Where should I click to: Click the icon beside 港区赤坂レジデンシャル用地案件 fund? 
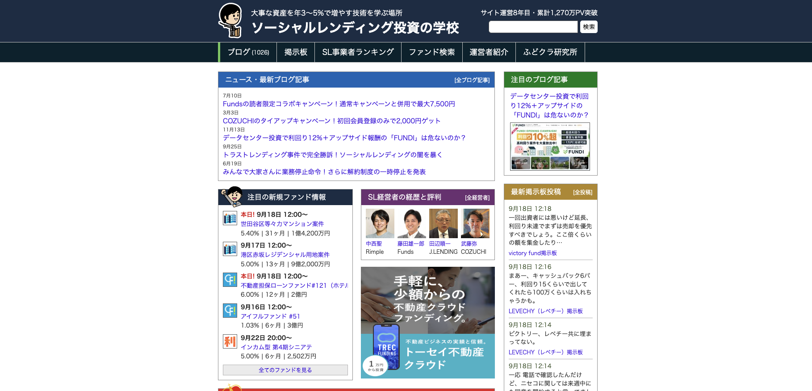230,249
